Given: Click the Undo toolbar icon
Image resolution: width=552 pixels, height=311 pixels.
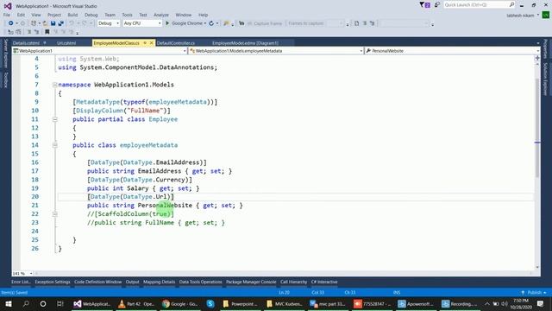Looking at the screenshot, I should (x=72, y=23).
